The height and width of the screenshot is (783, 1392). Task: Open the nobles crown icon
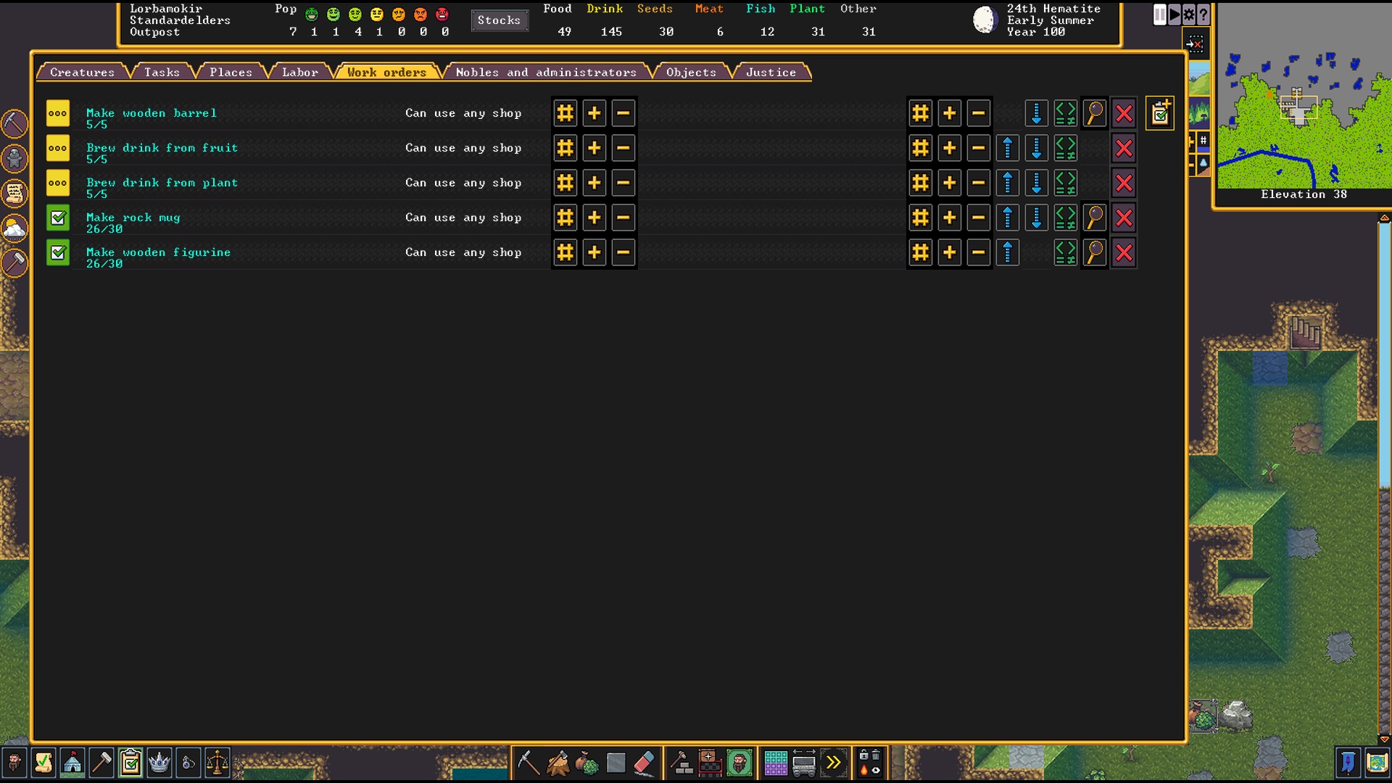[x=159, y=763]
